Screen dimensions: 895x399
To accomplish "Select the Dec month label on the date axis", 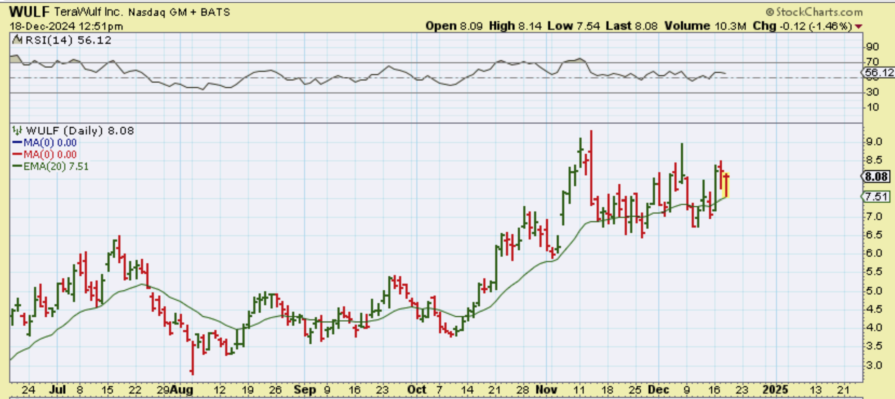I will click(659, 390).
